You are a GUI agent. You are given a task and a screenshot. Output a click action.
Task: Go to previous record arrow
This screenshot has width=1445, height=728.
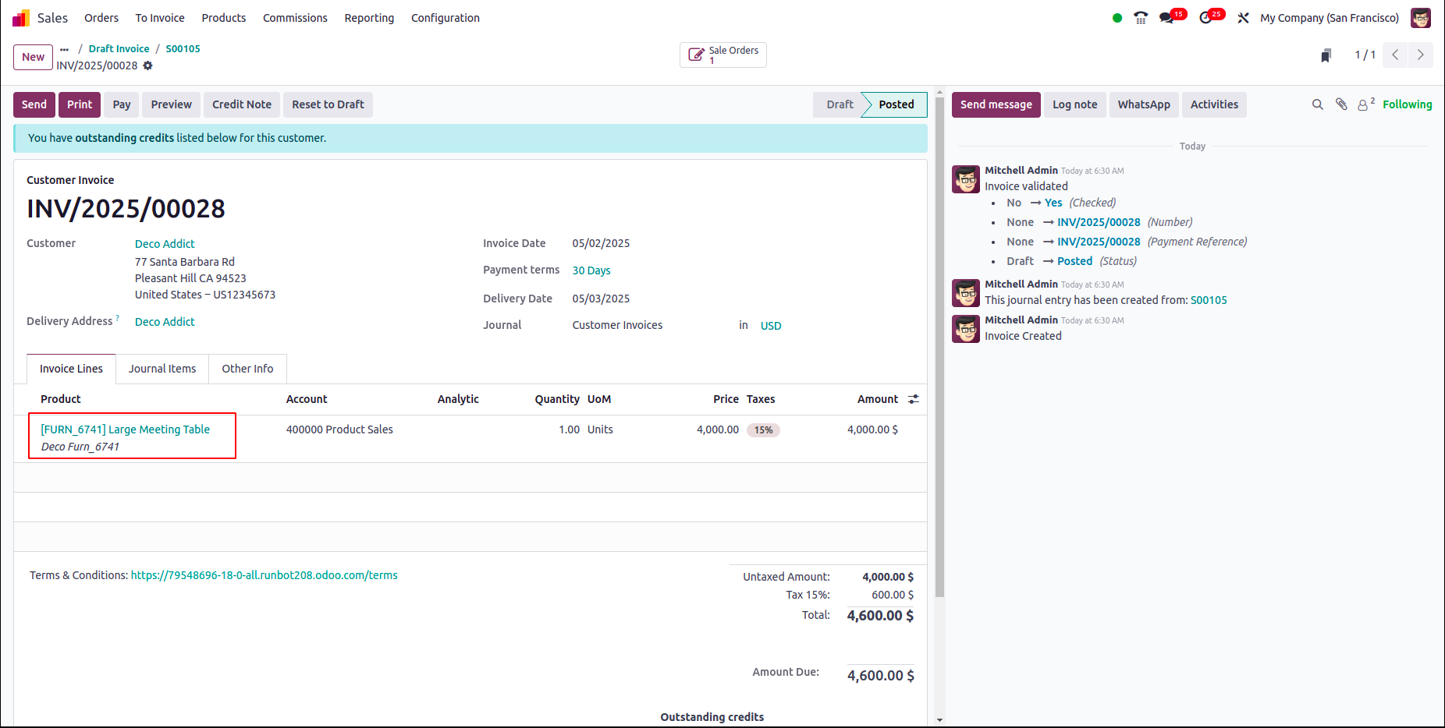pyautogui.click(x=1395, y=55)
